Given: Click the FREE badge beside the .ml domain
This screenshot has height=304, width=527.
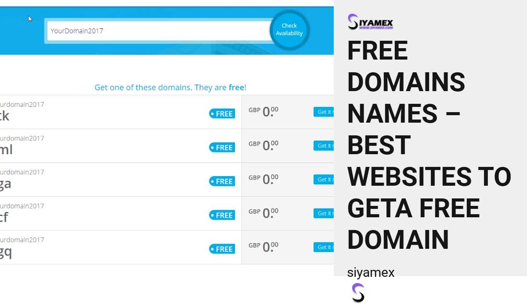Looking at the screenshot, I should (x=222, y=148).
